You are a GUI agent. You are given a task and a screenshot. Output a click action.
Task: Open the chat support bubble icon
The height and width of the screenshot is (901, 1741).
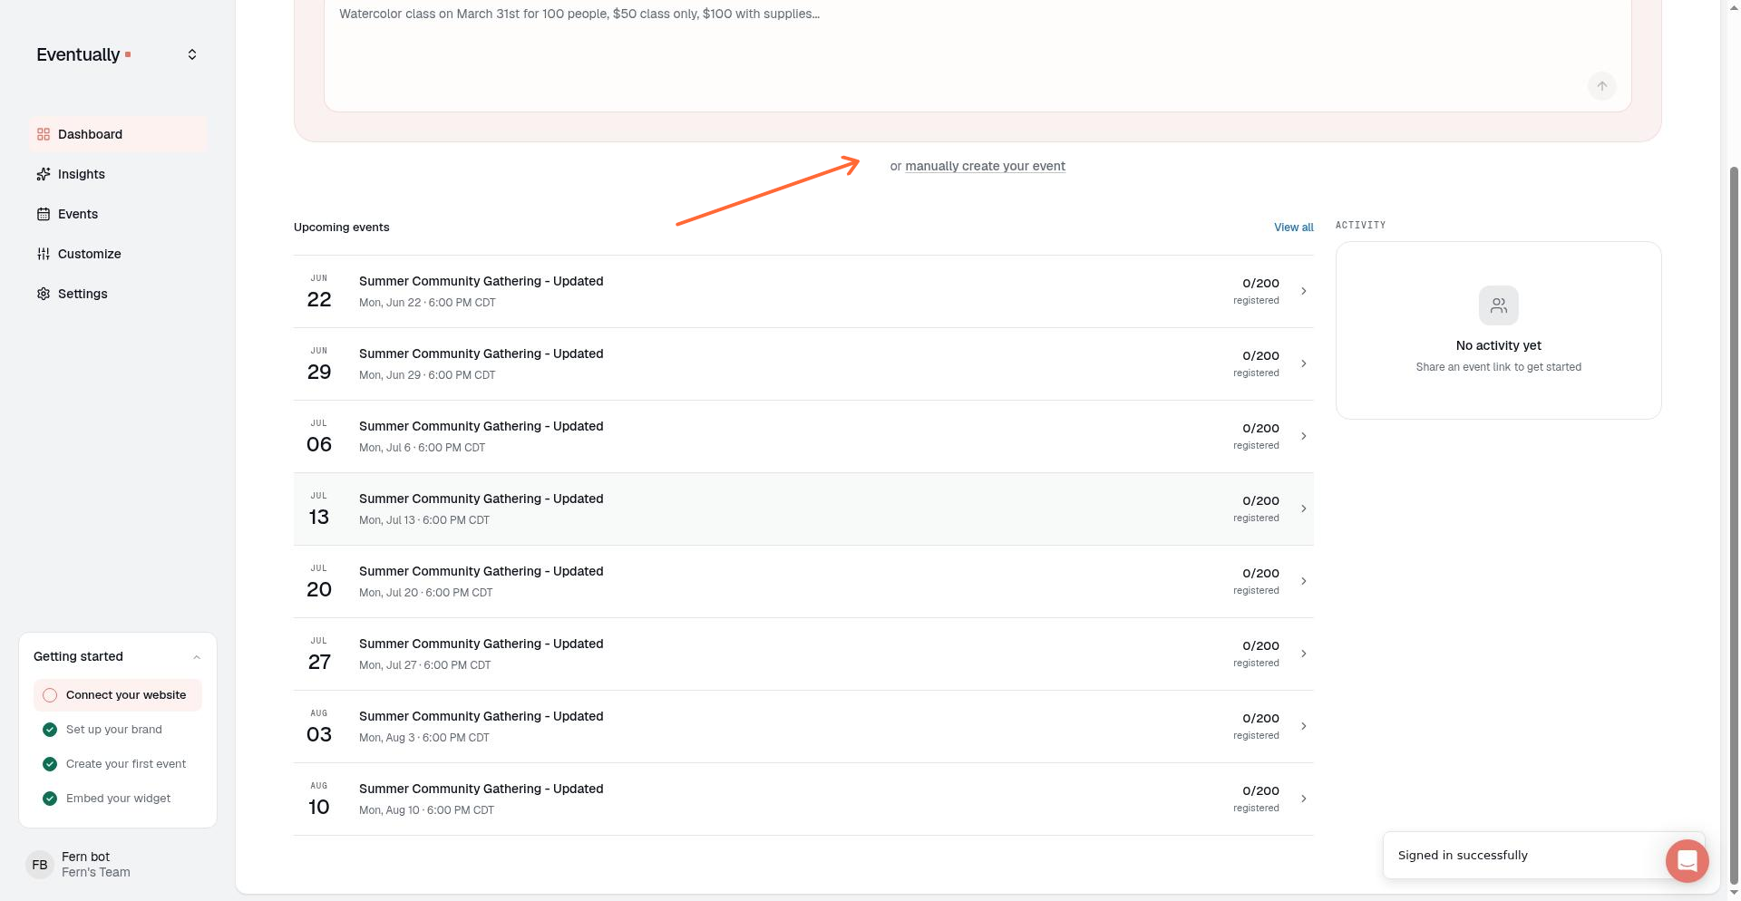click(1687, 860)
